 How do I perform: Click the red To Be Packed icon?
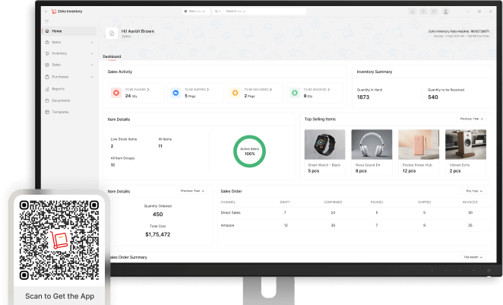[x=116, y=93]
